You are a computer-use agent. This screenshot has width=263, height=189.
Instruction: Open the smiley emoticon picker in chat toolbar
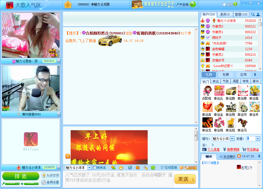point(121,167)
